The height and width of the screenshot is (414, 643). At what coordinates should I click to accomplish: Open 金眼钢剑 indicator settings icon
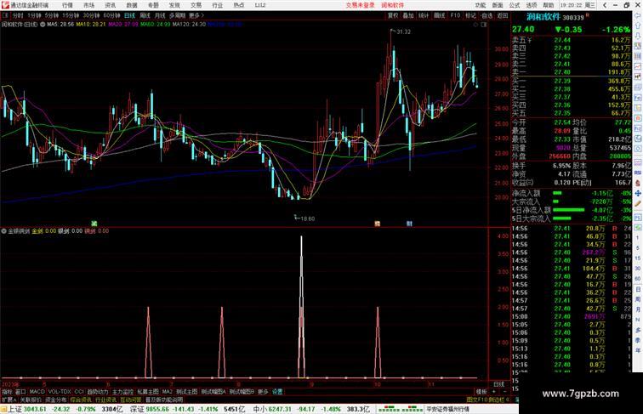click(3, 231)
